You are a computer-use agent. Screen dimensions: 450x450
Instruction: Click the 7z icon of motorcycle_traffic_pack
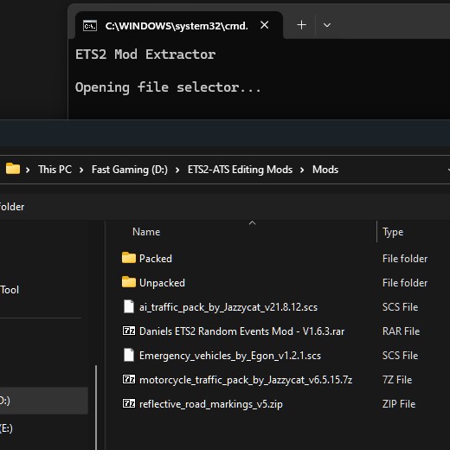[129, 379]
